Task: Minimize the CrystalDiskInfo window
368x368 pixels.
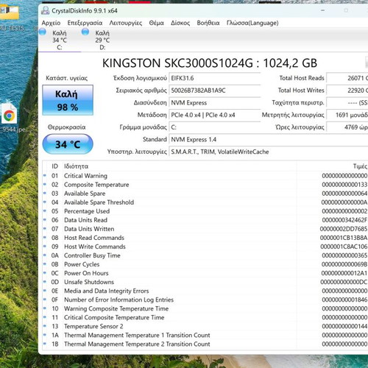Action: (x=323, y=10)
